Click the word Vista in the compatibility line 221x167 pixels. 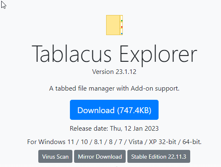coord(136,142)
